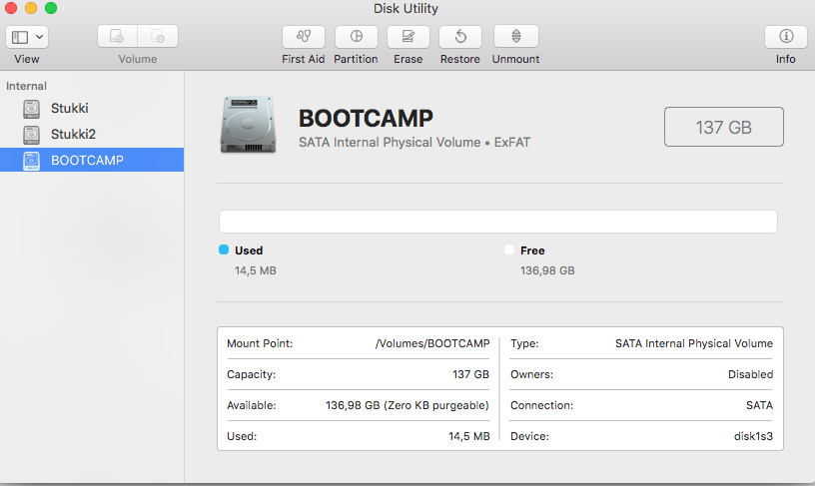Viewport: 815px width, 486px height.
Task: Run First Aid on the volume
Action: coord(304,37)
